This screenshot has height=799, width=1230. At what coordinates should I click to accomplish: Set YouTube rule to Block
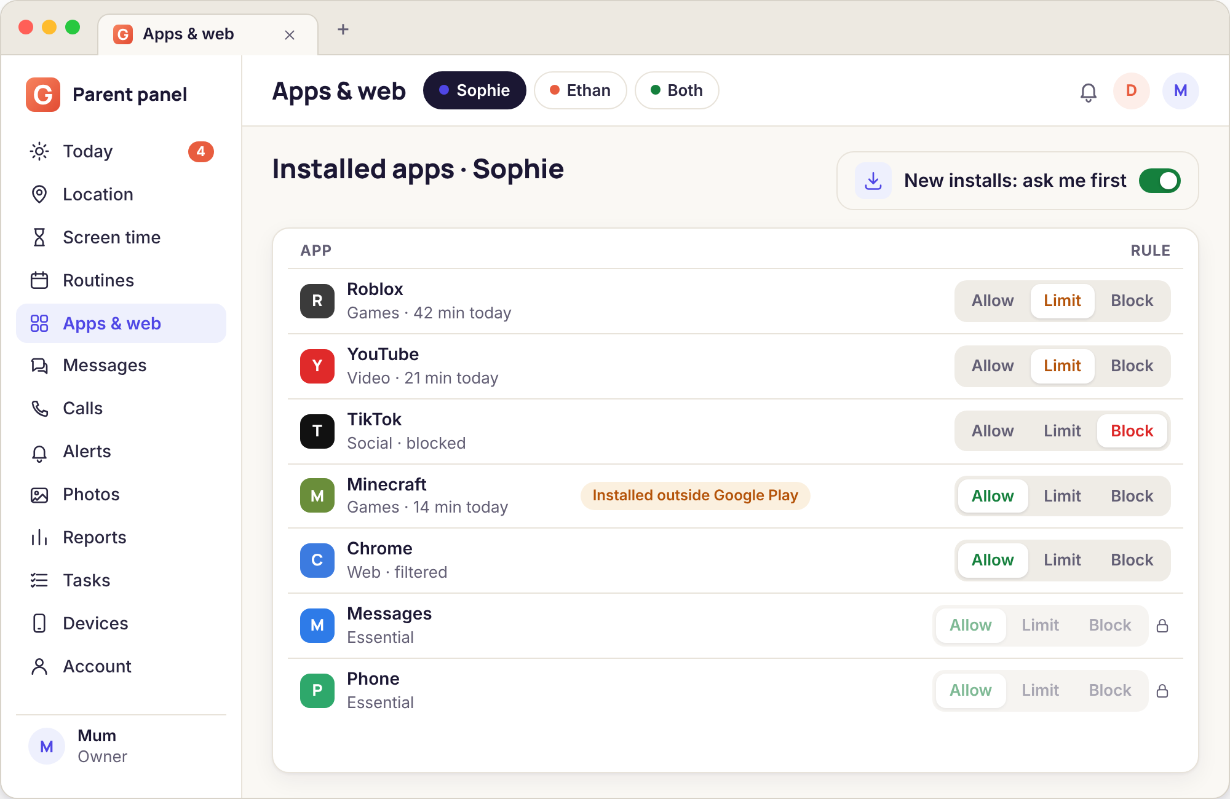pos(1132,366)
